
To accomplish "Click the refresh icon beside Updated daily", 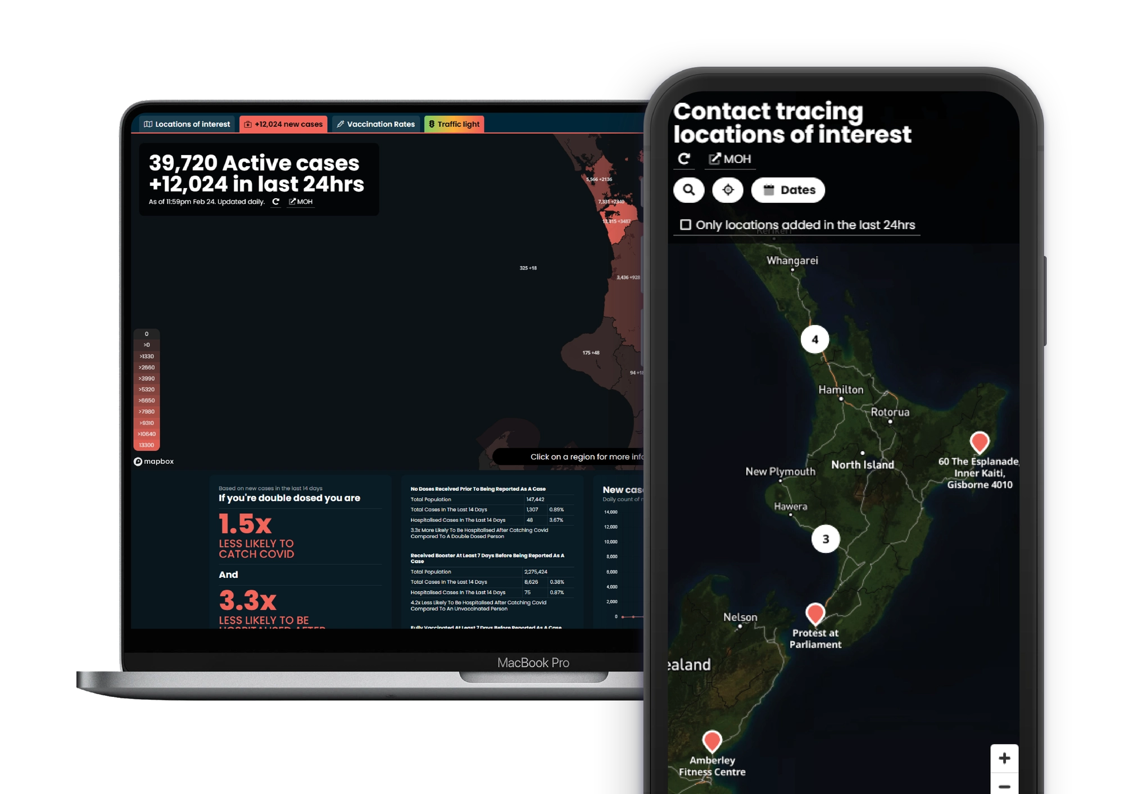I will [276, 202].
